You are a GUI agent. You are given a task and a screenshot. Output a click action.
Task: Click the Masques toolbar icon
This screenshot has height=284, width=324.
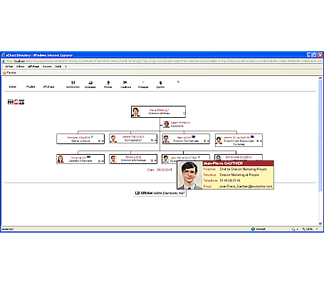pyautogui.click(x=143, y=82)
